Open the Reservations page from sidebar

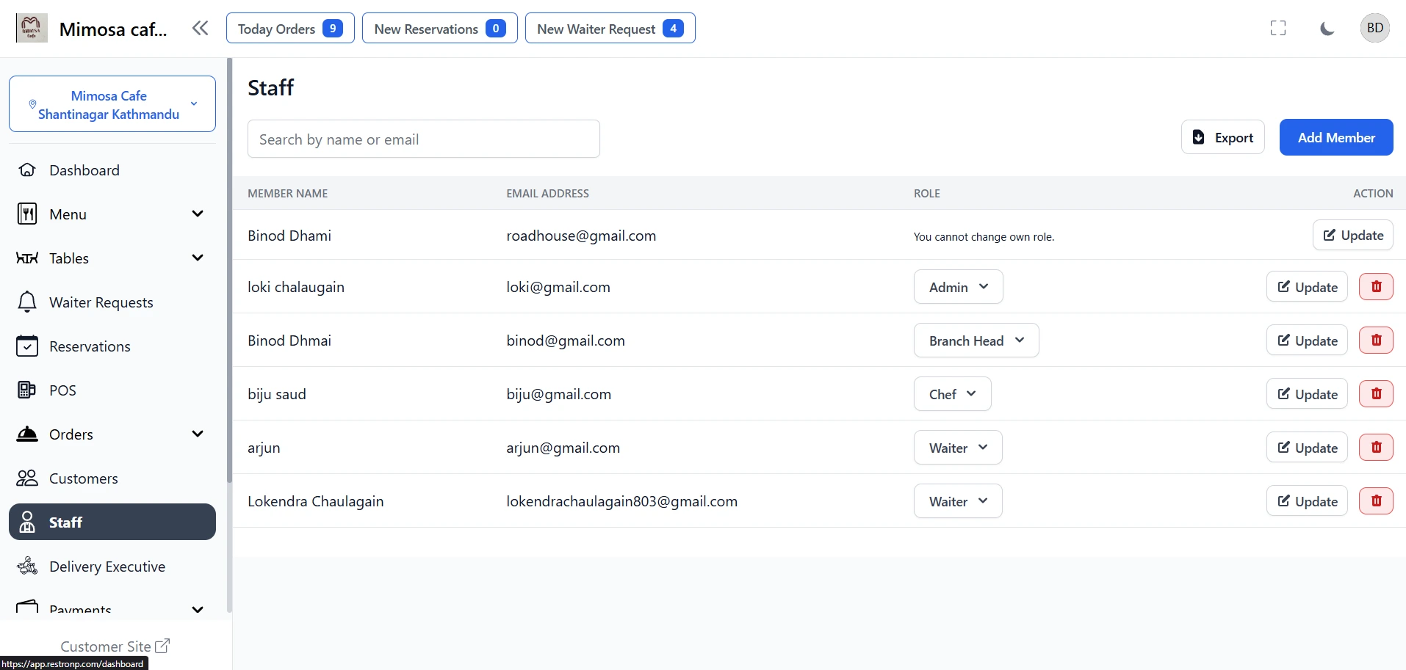[90, 346]
